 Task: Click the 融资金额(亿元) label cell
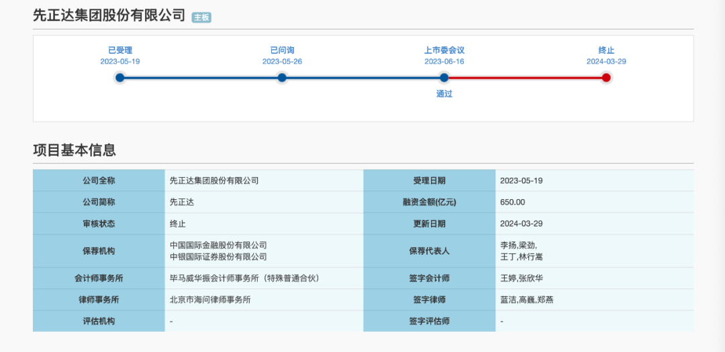click(430, 202)
